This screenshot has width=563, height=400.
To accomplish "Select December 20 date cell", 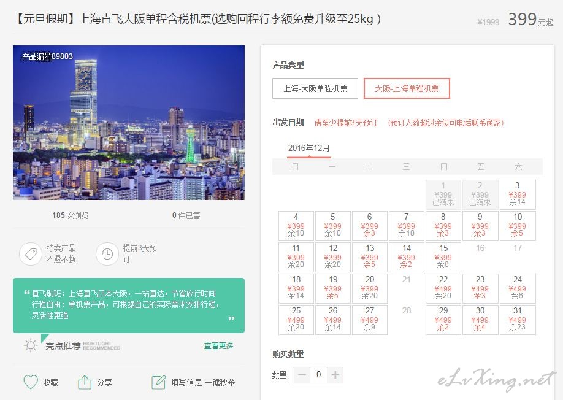I will (369, 288).
